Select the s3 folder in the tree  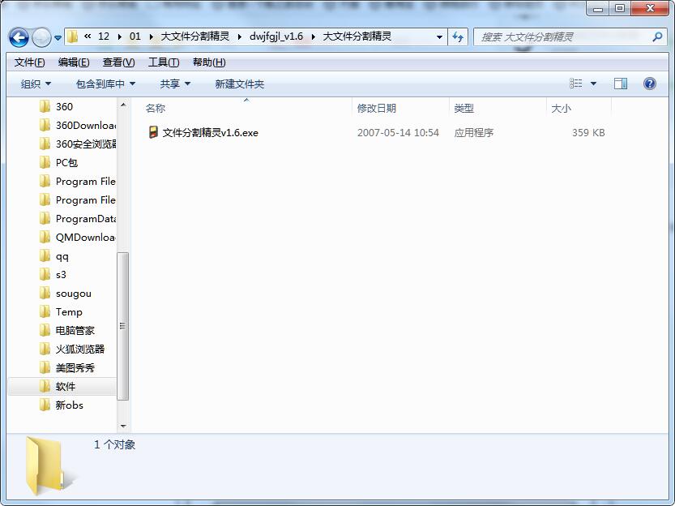point(61,275)
